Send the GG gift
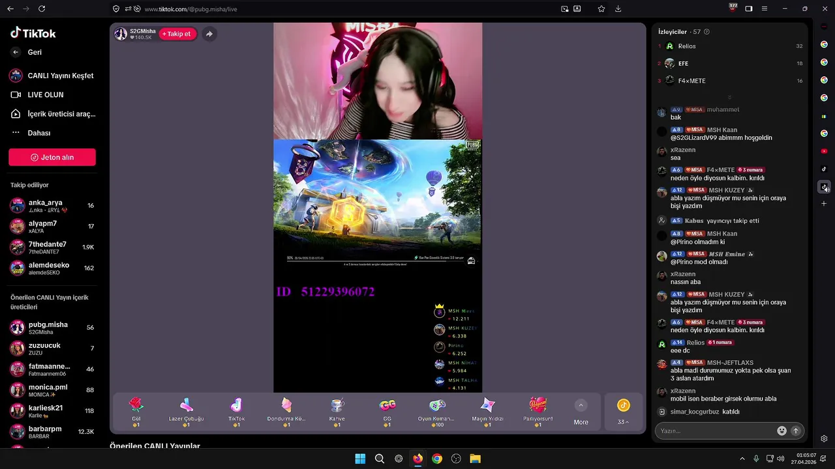 [387, 413]
